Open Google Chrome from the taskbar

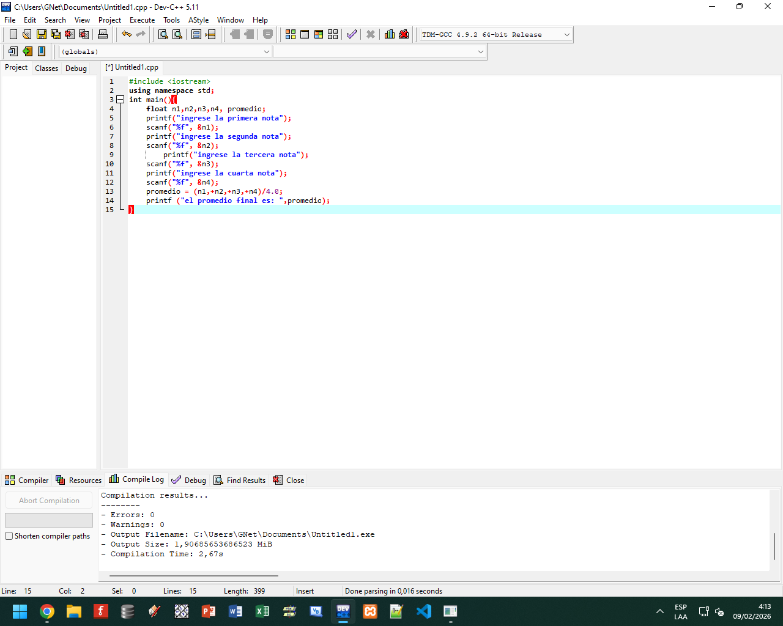(47, 611)
